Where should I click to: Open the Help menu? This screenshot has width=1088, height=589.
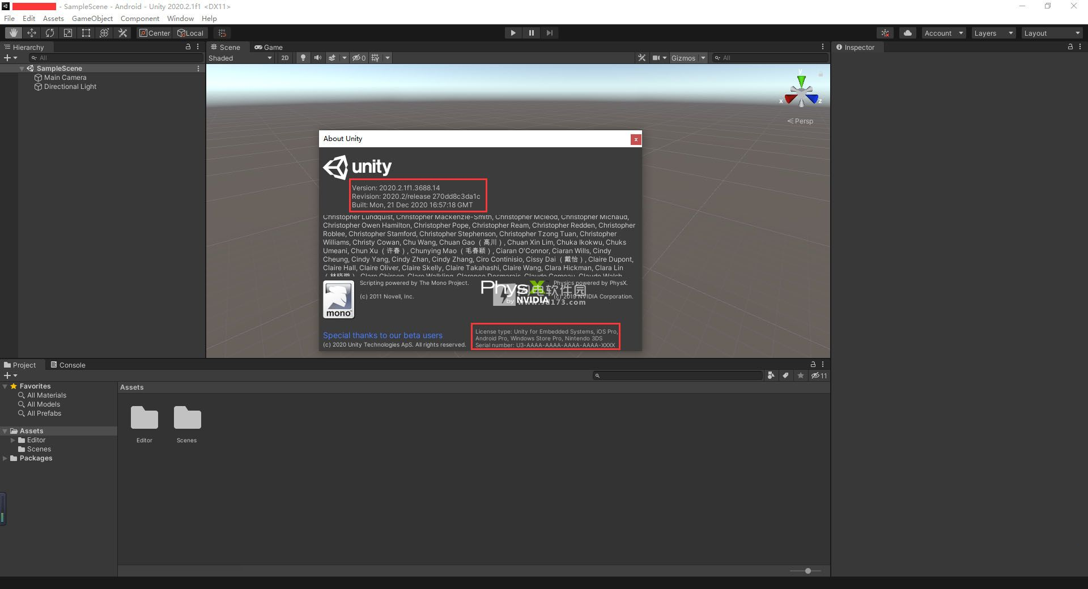click(209, 18)
